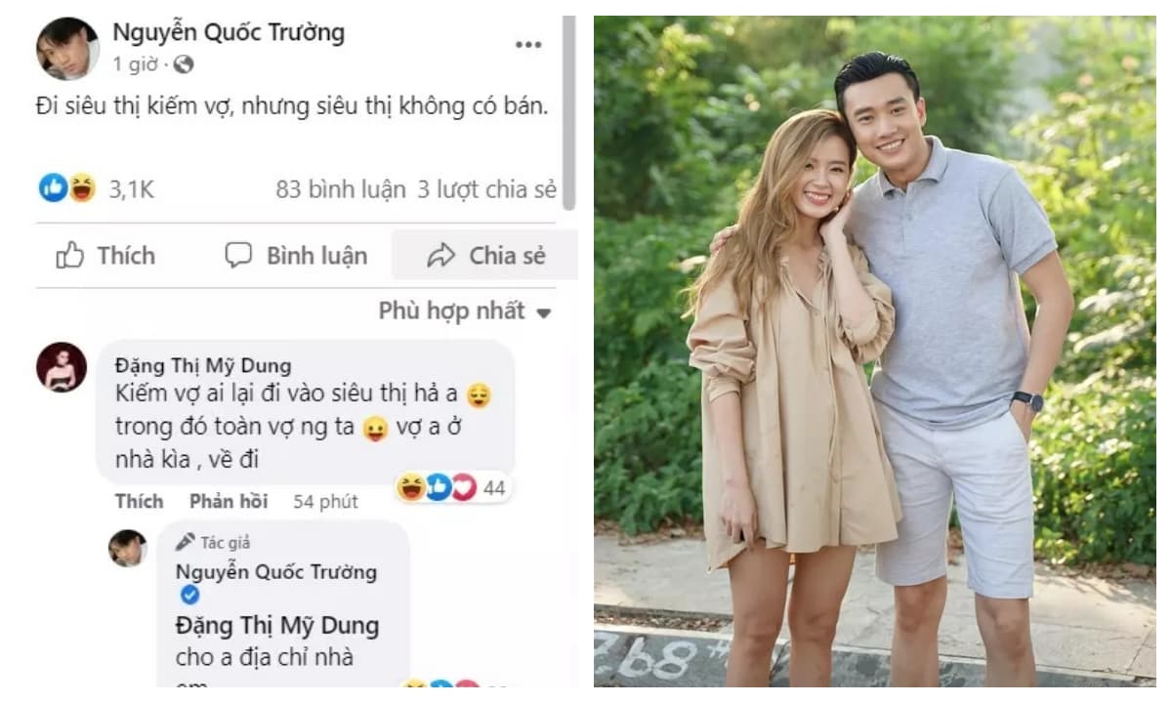The height and width of the screenshot is (703, 1172).
Task: Open the Đặng Thị Mỹ Dung commenter name
Action: tap(202, 366)
